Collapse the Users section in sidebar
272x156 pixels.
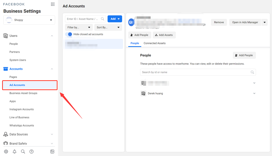52,36
